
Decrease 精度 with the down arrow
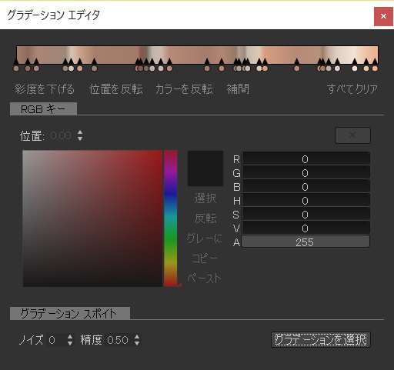(137, 343)
